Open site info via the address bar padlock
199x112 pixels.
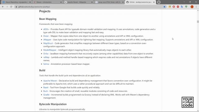coord(16,7)
